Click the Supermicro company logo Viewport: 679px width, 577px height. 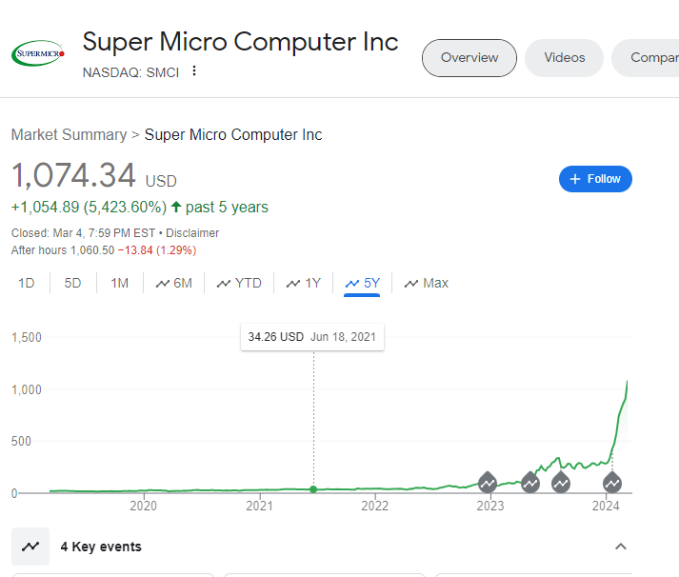(37, 54)
